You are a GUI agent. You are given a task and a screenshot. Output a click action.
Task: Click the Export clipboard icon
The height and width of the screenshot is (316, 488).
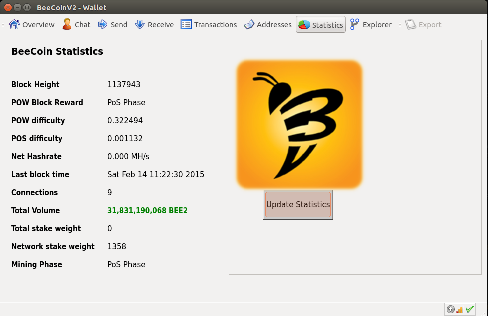pyautogui.click(x=411, y=24)
